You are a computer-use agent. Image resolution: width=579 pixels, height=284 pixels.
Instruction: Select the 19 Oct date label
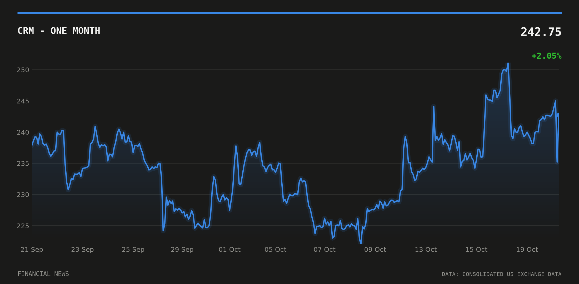(x=527, y=250)
